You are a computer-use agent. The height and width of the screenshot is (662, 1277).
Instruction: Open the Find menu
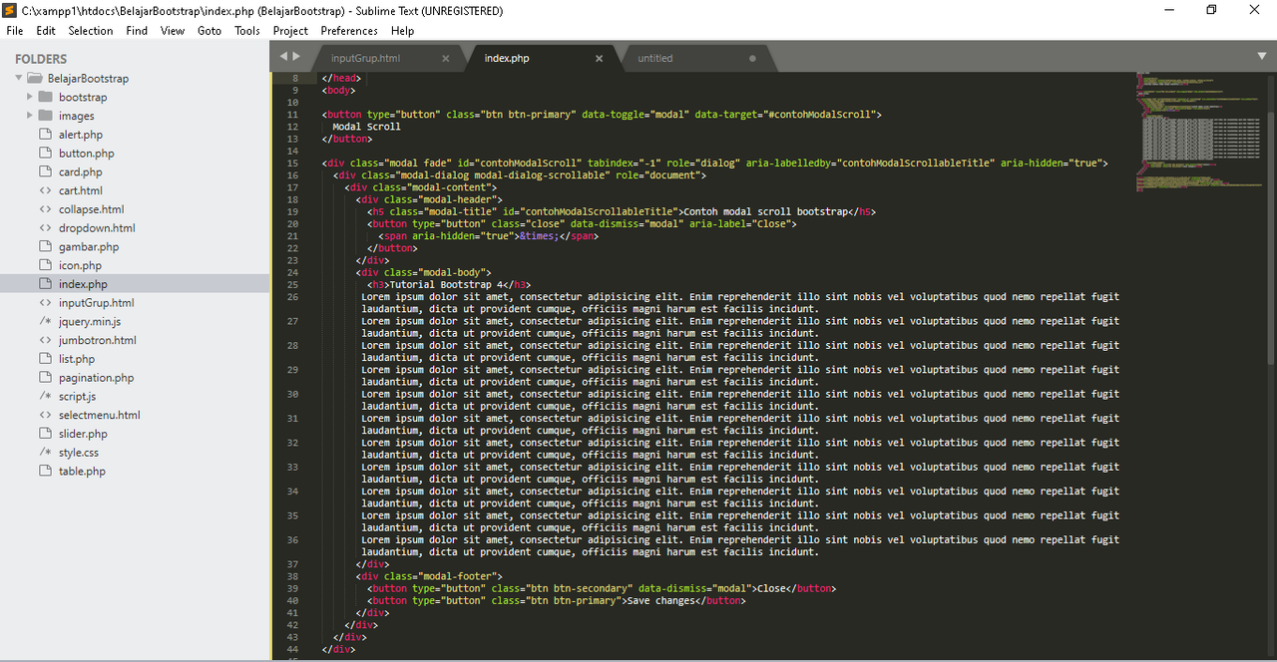point(137,31)
